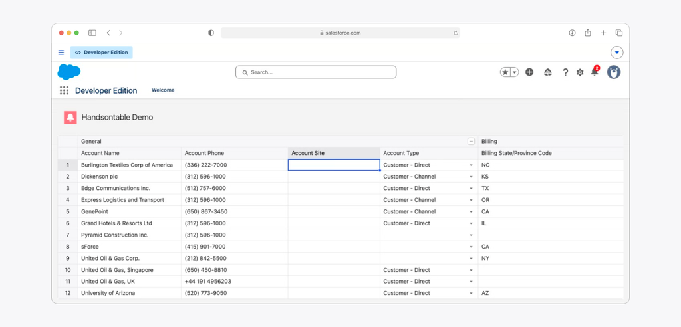The image size is (681, 327).
Task: Click the billing state code TX
Action: coord(485,189)
